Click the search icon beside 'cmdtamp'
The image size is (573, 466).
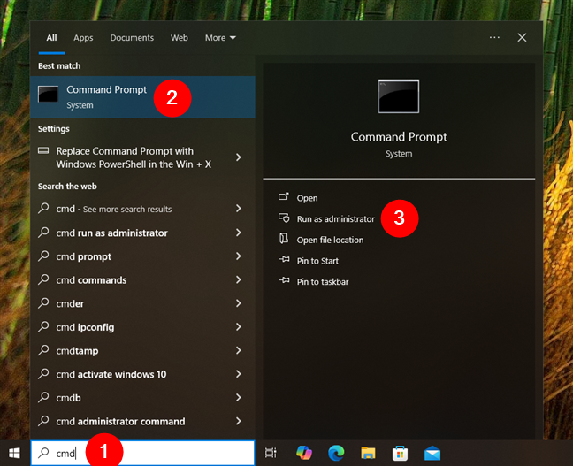[x=43, y=350]
